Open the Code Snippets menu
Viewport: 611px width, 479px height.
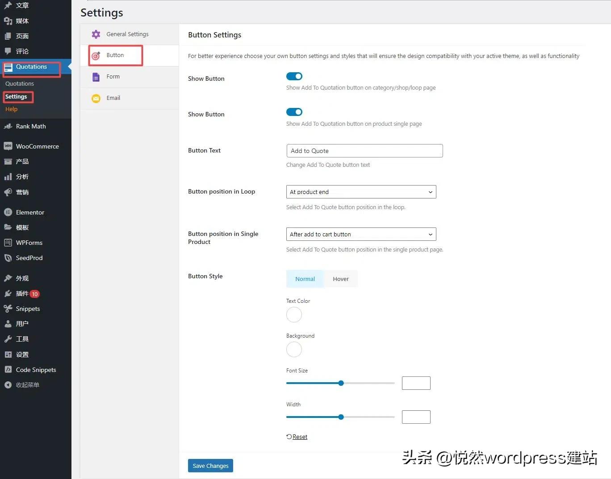click(x=36, y=370)
